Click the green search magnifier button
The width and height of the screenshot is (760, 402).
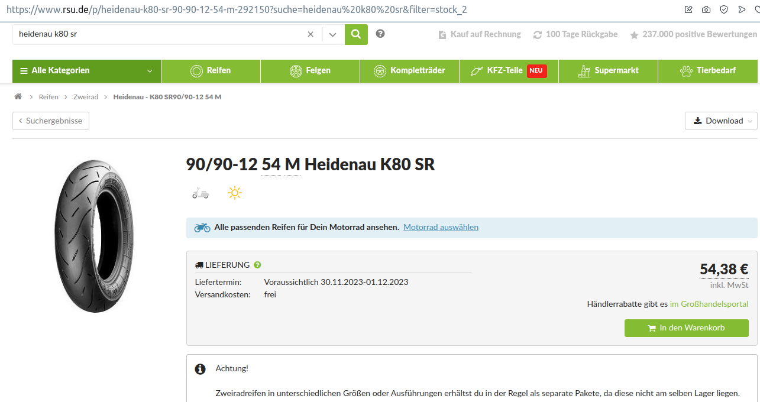356,34
